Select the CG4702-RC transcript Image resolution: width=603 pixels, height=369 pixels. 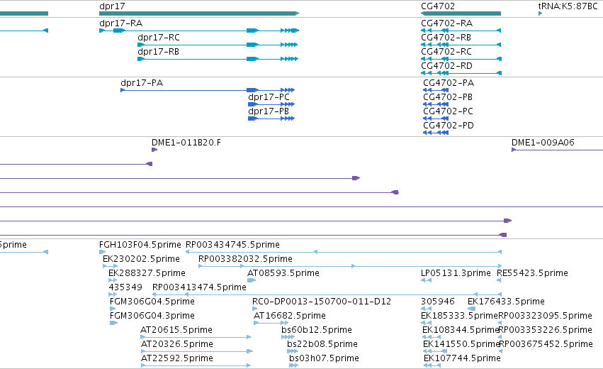point(461,59)
